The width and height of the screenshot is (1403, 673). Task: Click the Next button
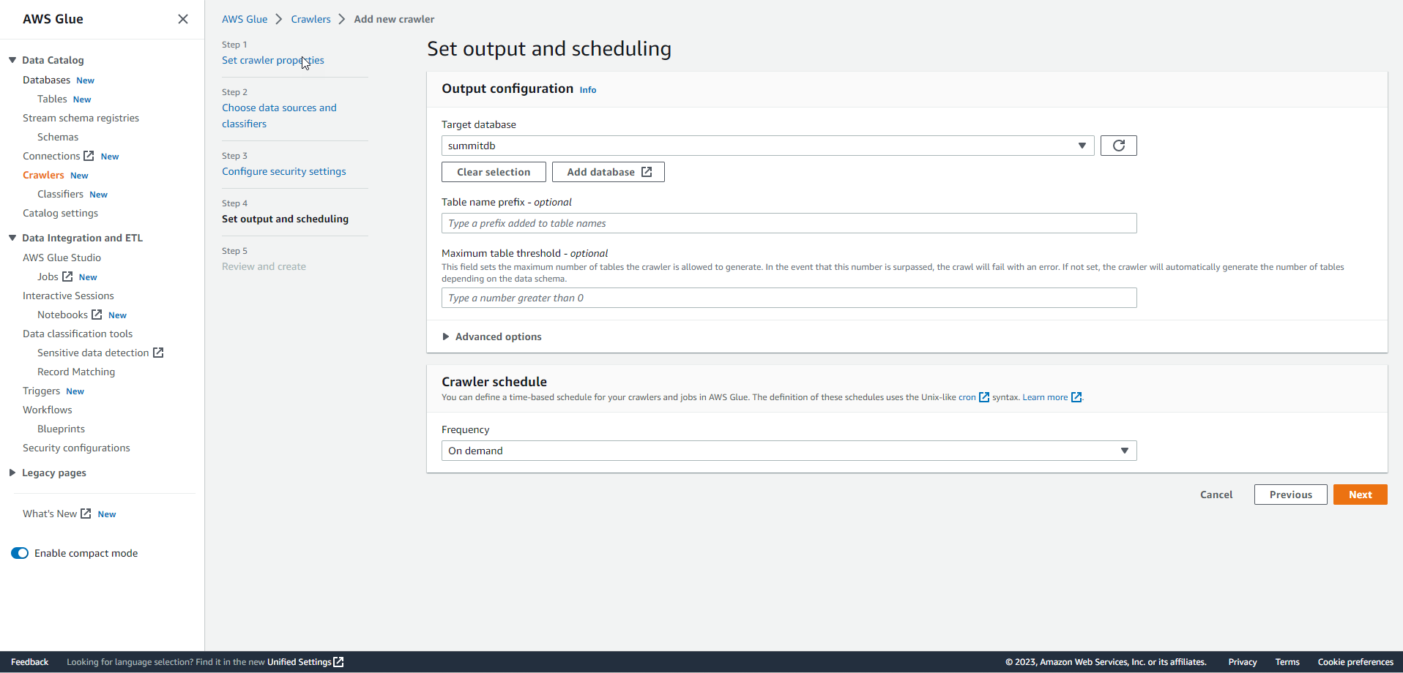(x=1360, y=495)
